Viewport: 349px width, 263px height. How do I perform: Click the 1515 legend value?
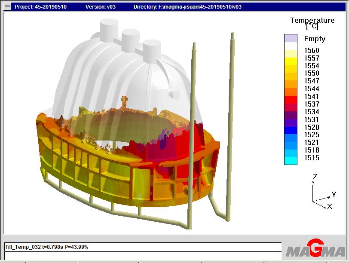[312, 158]
